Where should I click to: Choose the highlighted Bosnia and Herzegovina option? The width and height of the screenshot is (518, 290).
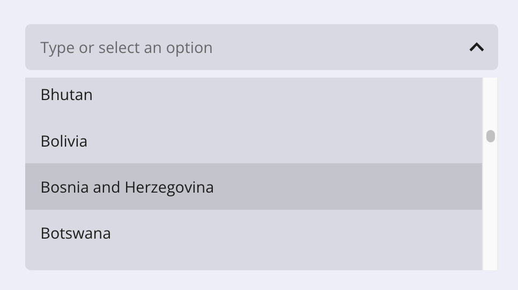click(254, 187)
